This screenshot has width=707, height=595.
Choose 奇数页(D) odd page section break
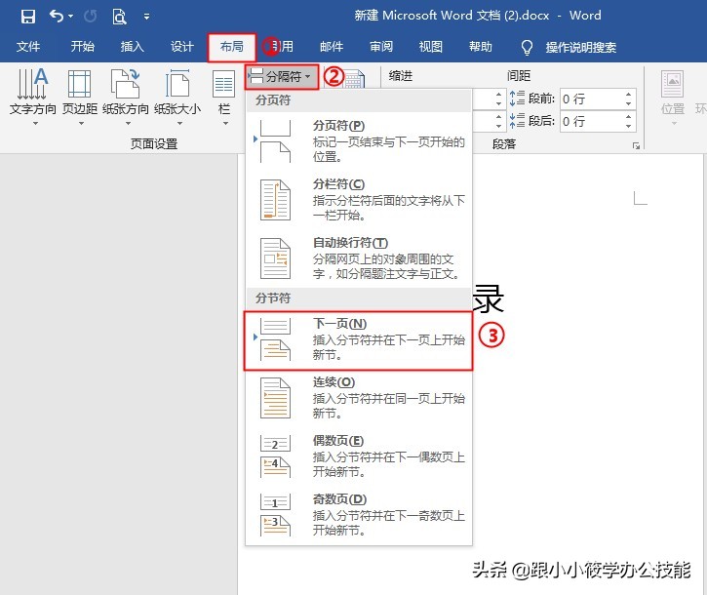pyautogui.click(x=359, y=515)
